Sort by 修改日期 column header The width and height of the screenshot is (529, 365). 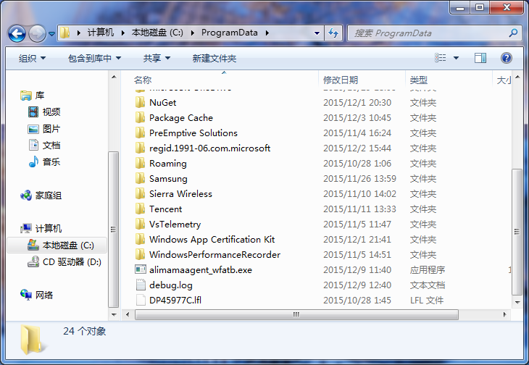point(341,79)
